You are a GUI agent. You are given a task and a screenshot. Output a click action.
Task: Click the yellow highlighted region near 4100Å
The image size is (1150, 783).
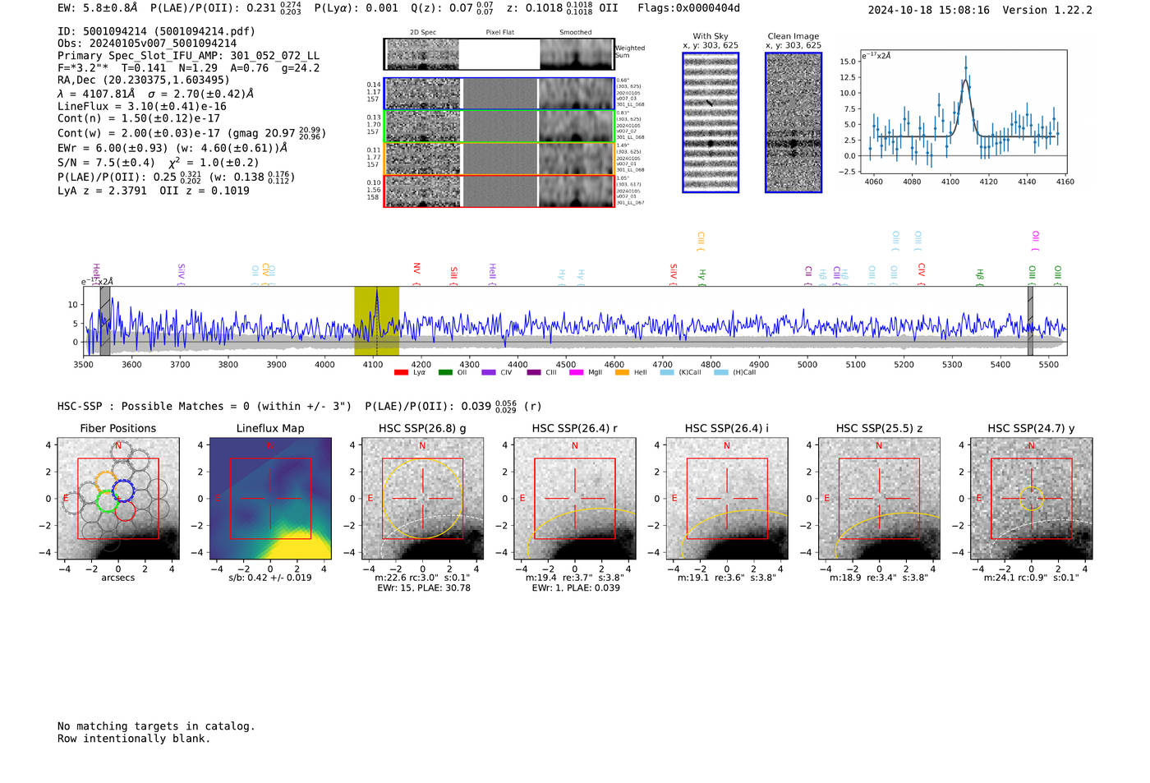[x=376, y=320]
